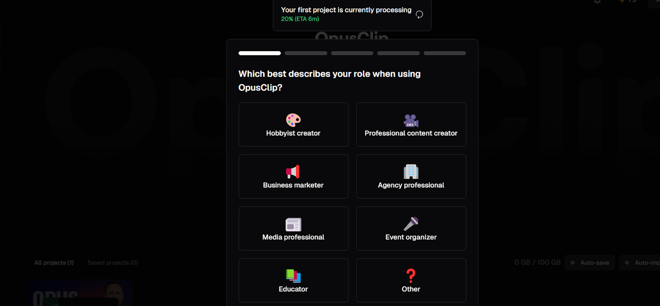Toggle the Auto-save option

coord(589,263)
